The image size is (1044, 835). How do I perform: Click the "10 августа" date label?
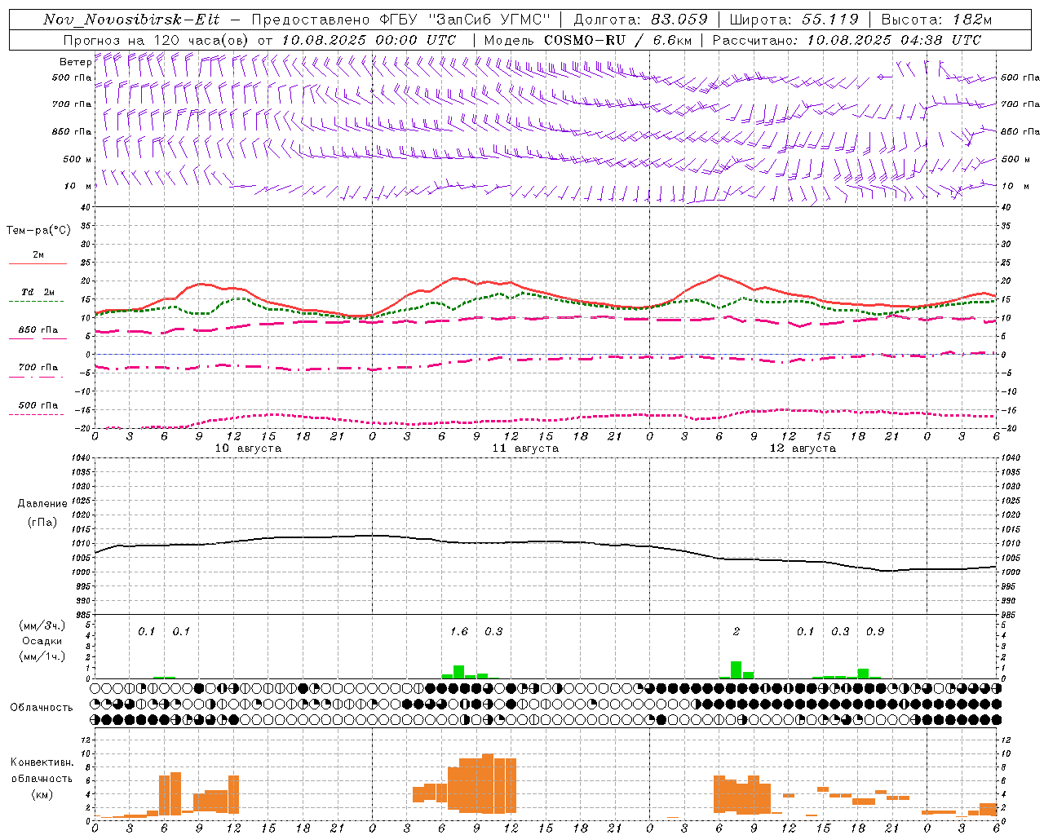248,448
